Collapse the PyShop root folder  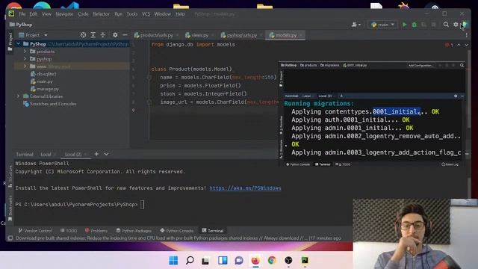(x=18, y=44)
